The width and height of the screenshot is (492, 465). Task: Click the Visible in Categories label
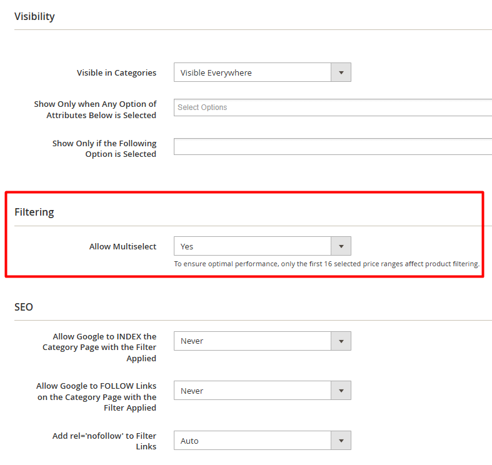[x=116, y=72]
